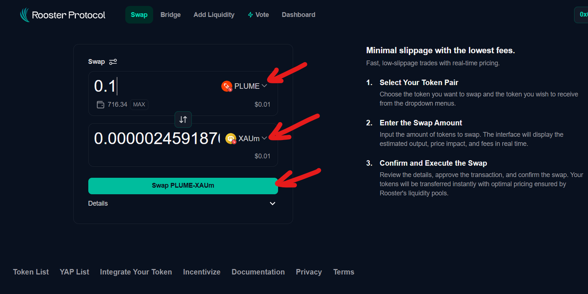This screenshot has height=294, width=588.
Task: Open the XAUm token dropdown
Action: 246,138
